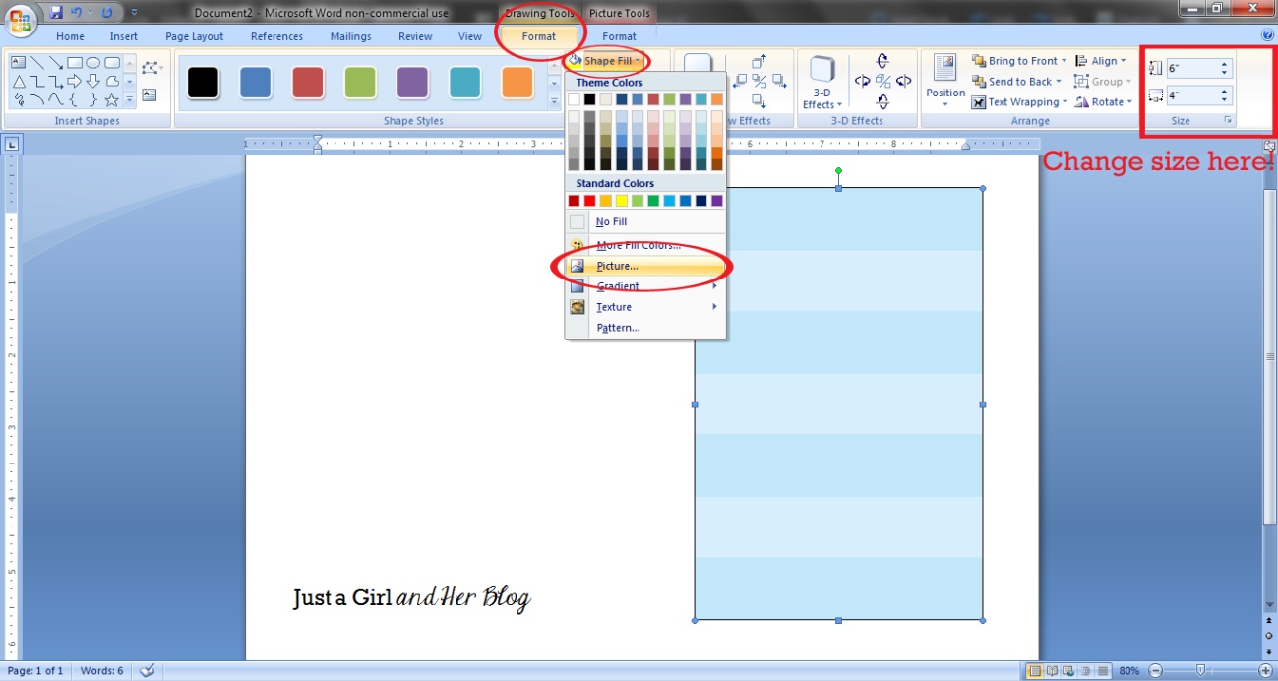
Task: Switch to Web Layout view button
Action: (x=1068, y=671)
